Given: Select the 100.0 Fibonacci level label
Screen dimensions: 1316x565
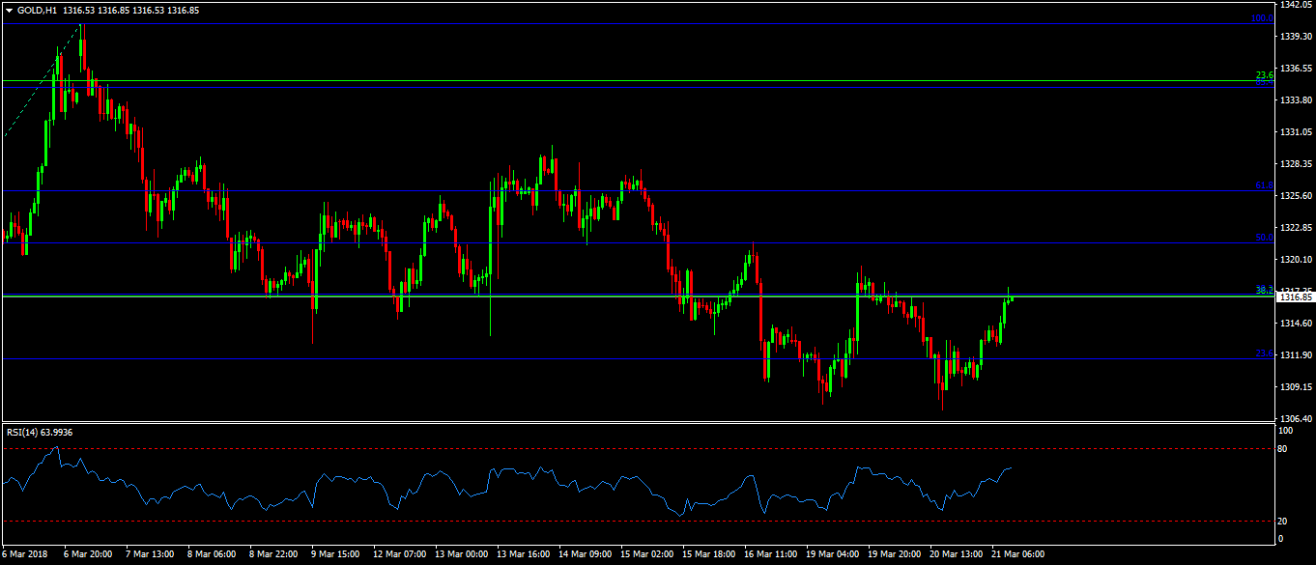Looking at the screenshot, I should click(1261, 18).
